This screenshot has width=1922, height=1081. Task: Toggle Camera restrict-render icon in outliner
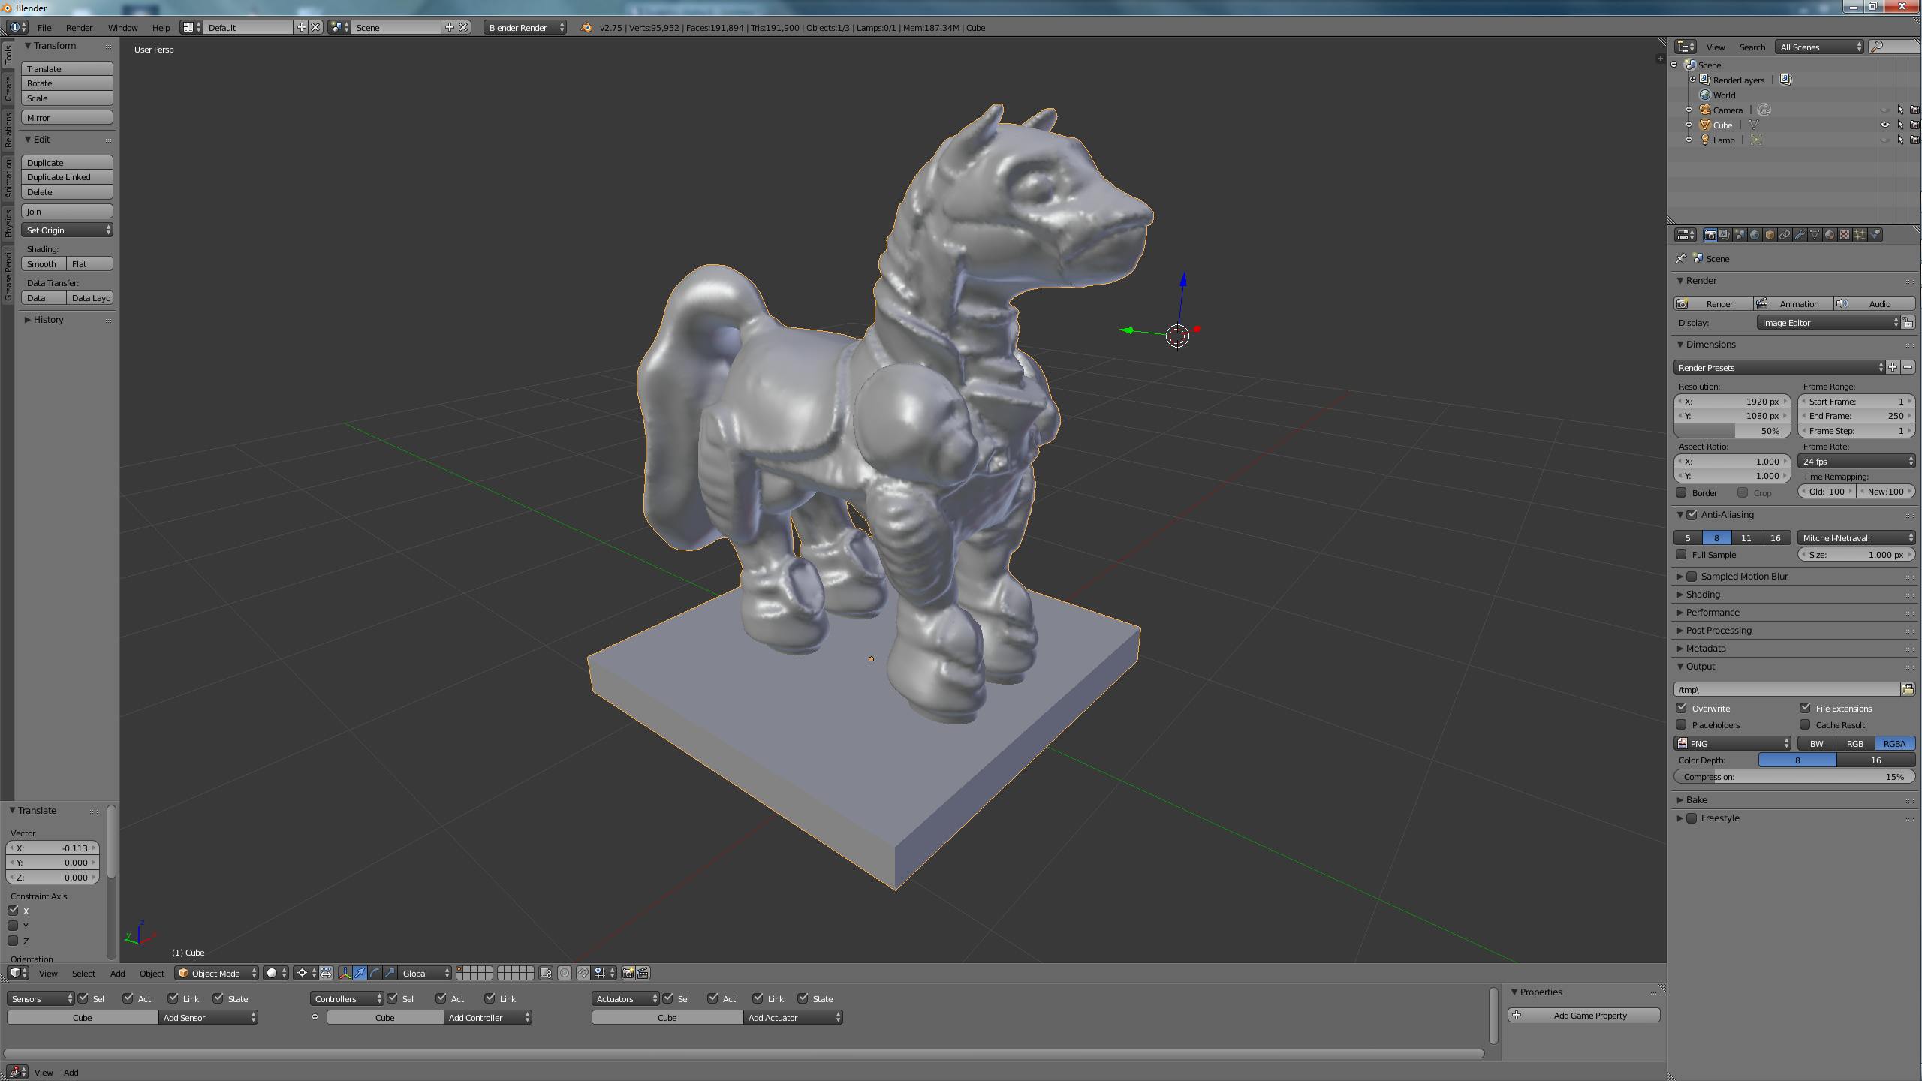tap(1914, 110)
